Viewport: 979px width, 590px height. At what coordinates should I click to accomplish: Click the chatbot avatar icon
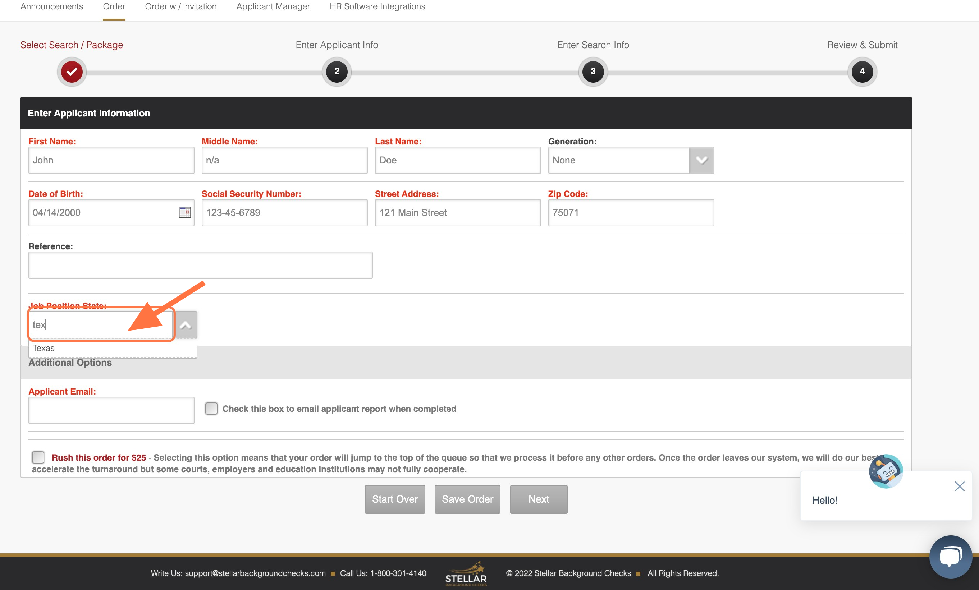pyautogui.click(x=886, y=471)
